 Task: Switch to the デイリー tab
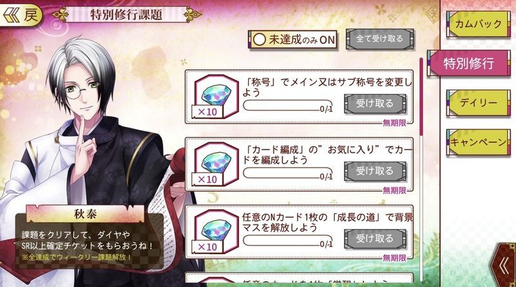point(479,102)
